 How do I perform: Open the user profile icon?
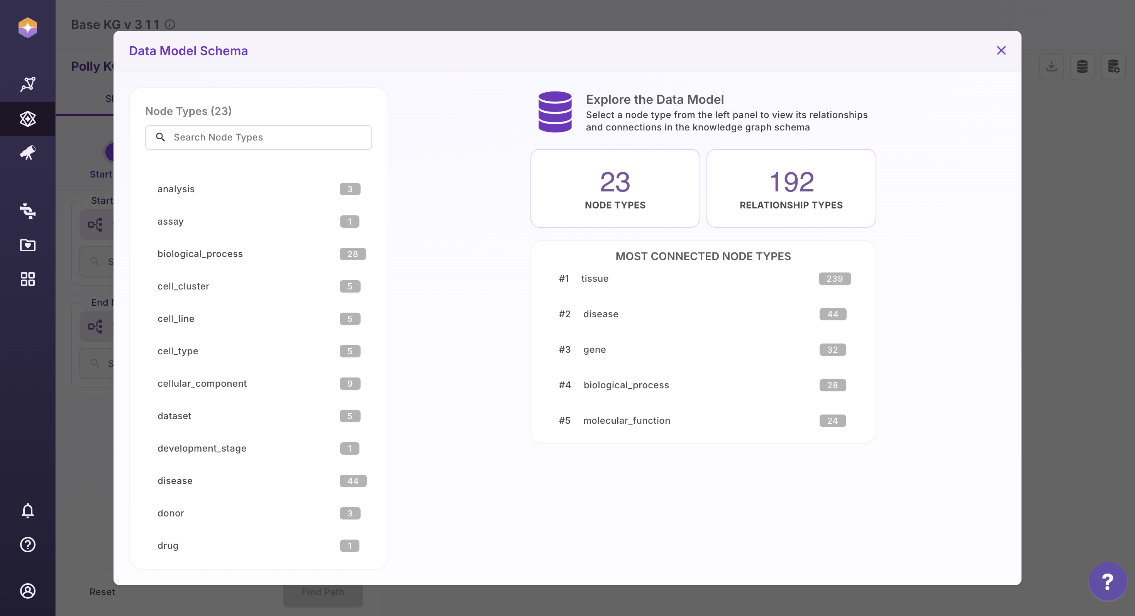pyautogui.click(x=28, y=591)
